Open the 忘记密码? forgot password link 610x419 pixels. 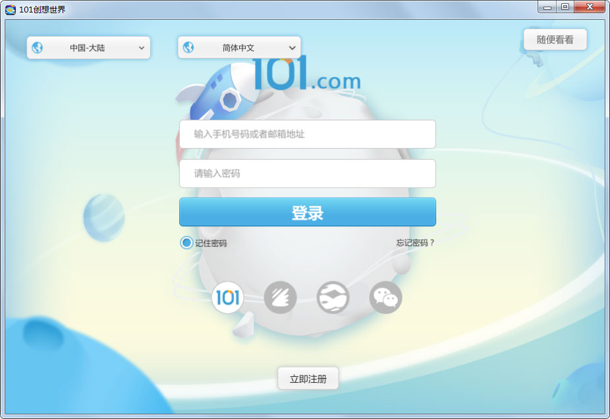tap(415, 243)
